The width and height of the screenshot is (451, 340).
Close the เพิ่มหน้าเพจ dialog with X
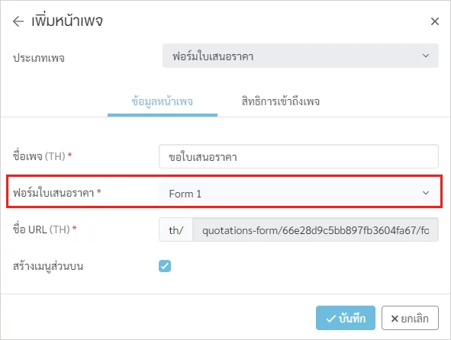(x=435, y=21)
